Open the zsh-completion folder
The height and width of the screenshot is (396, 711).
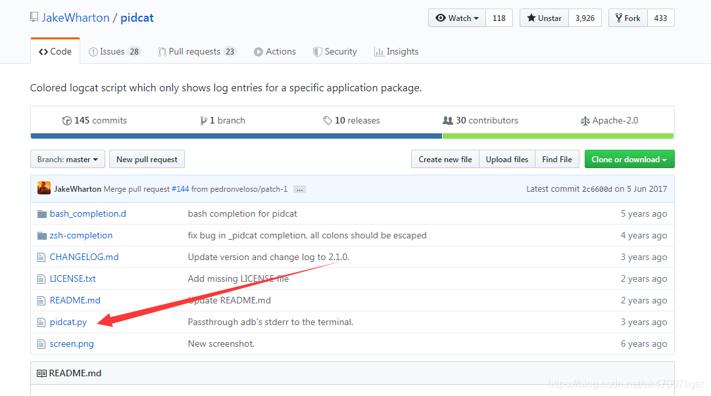click(81, 235)
